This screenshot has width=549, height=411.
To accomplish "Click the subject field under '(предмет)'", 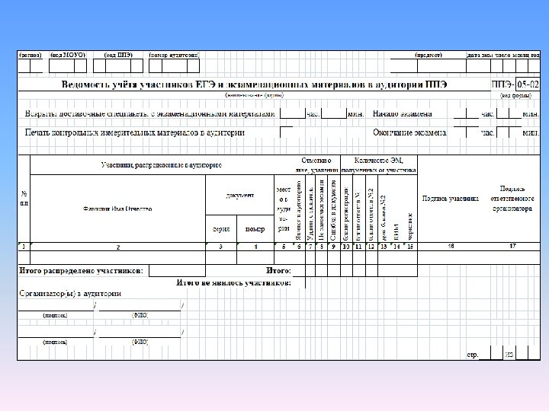I will coord(428,65).
